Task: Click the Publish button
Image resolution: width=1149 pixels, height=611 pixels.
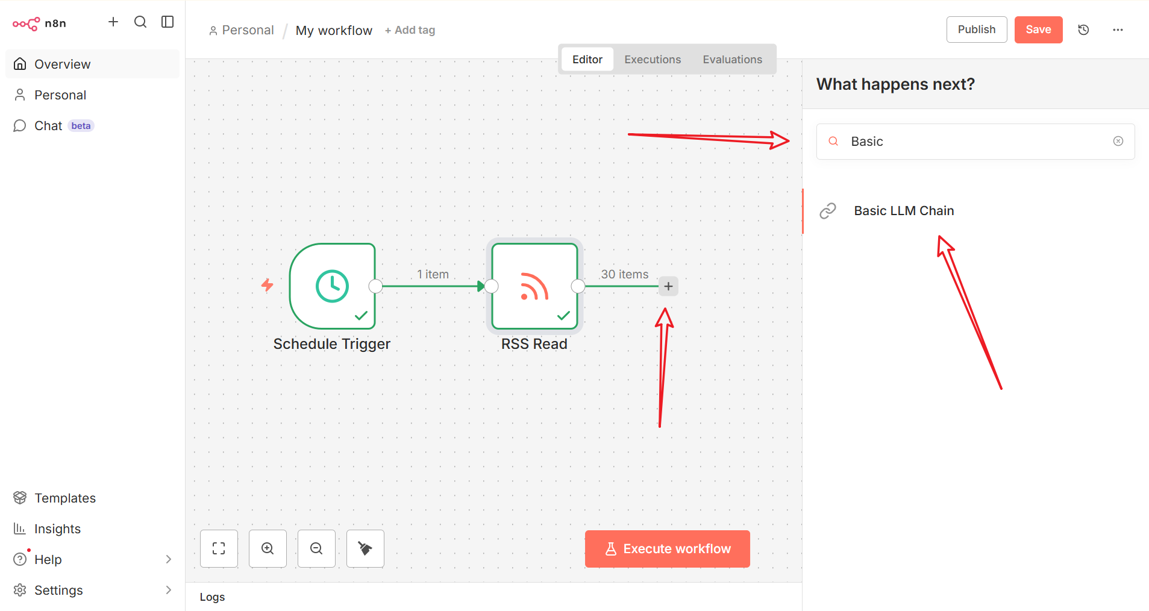Action: coord(977,30)
